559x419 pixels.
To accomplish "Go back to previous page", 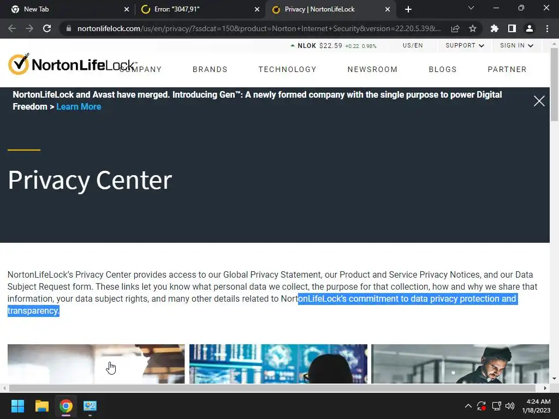I will [x=12, y=28].
